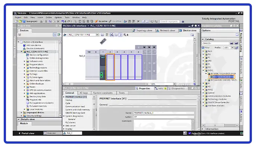Click the device view horizontal scrollbar
Image resolution: width=256 pixels, height=147 pixels.
point(106,84)
